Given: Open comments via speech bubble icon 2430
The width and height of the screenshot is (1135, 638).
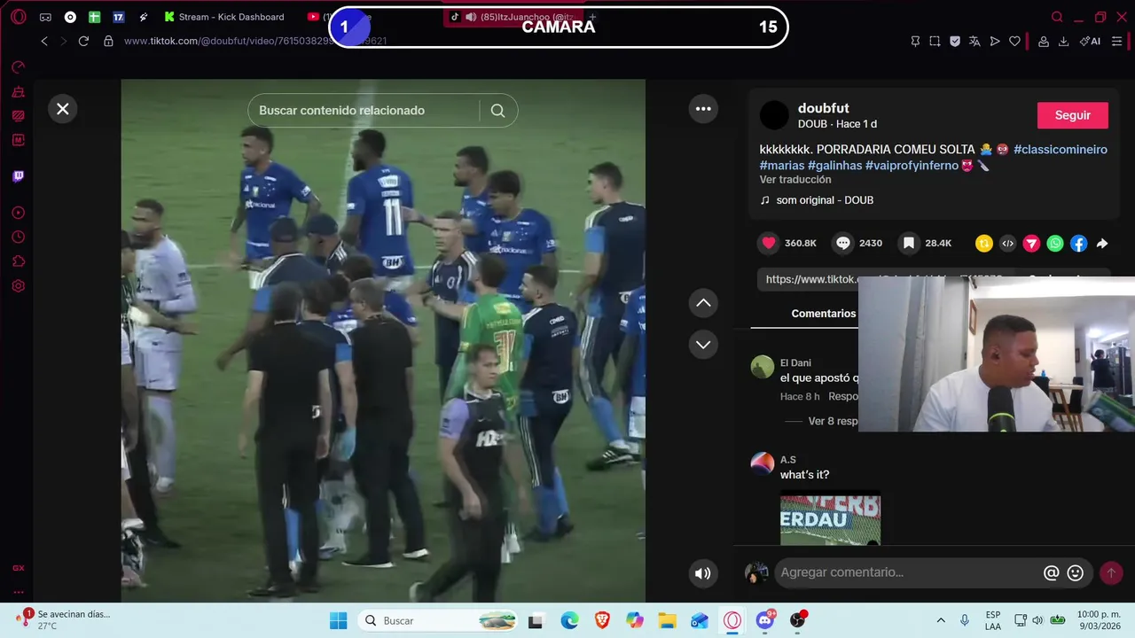Looking at the screenshot, I should pos(843,243).
